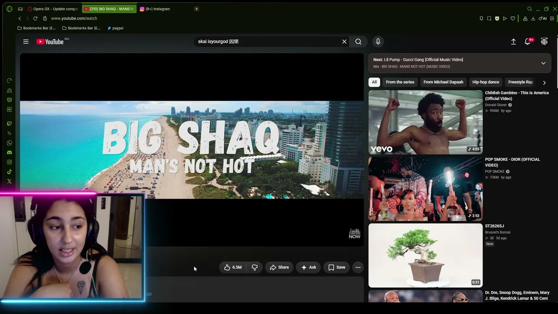Search with voice microphone button
This screenshot has height=314, width=558.
(x=378, y=41)
